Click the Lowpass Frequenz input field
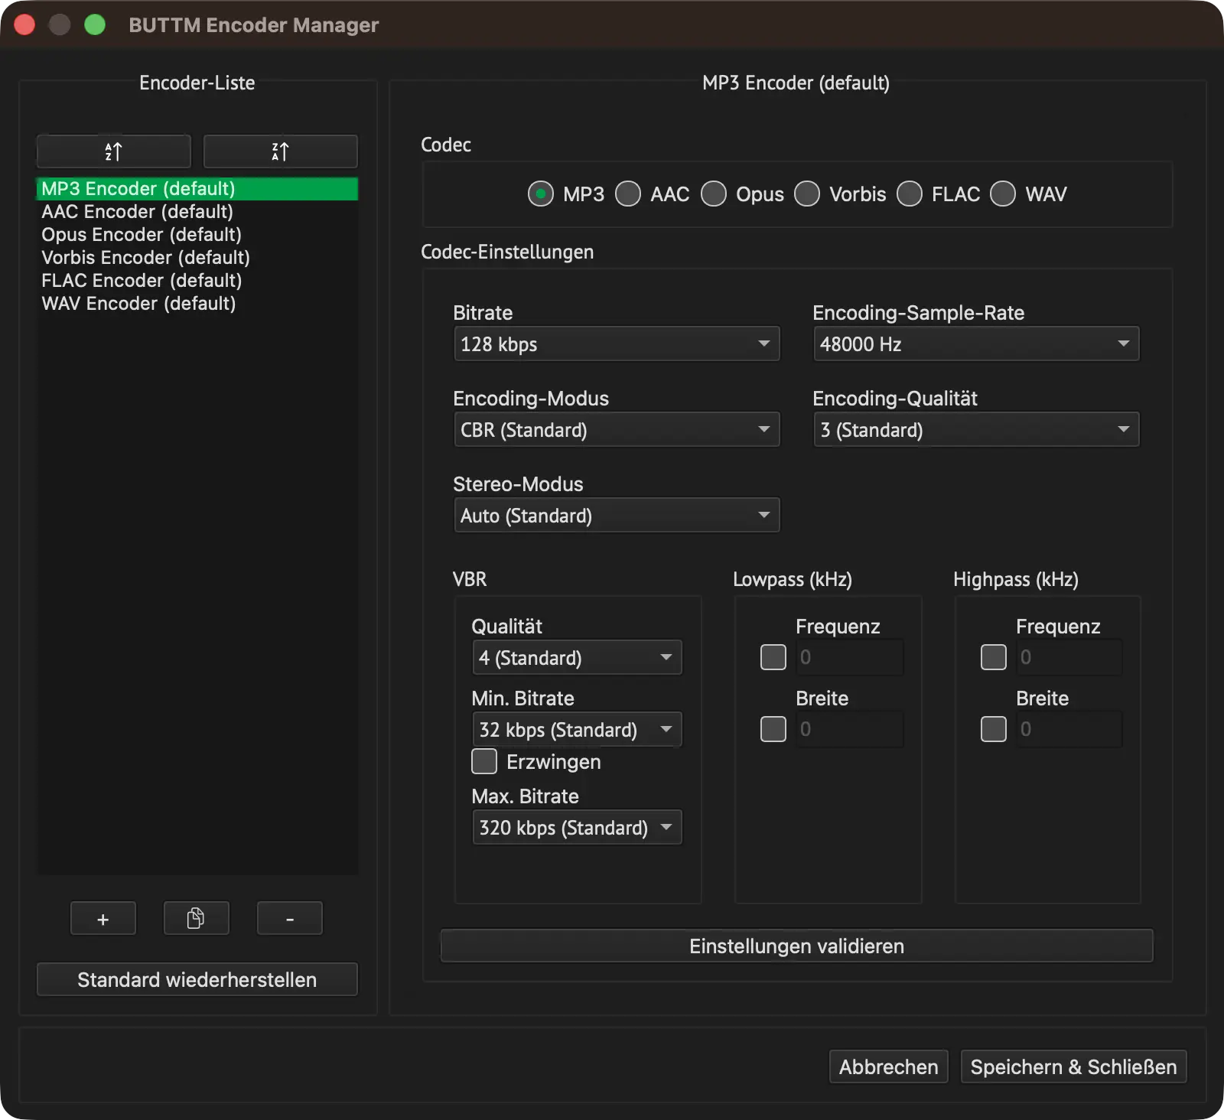This screenshot has width=1224, height=1120. point(850,657)
